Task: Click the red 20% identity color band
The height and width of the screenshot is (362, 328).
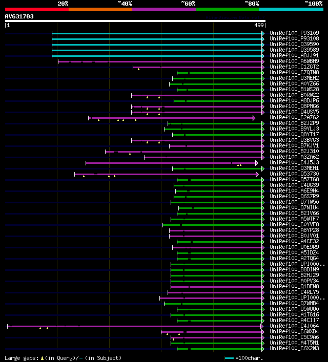Action: pyautogui.click(x=37, y=9)
